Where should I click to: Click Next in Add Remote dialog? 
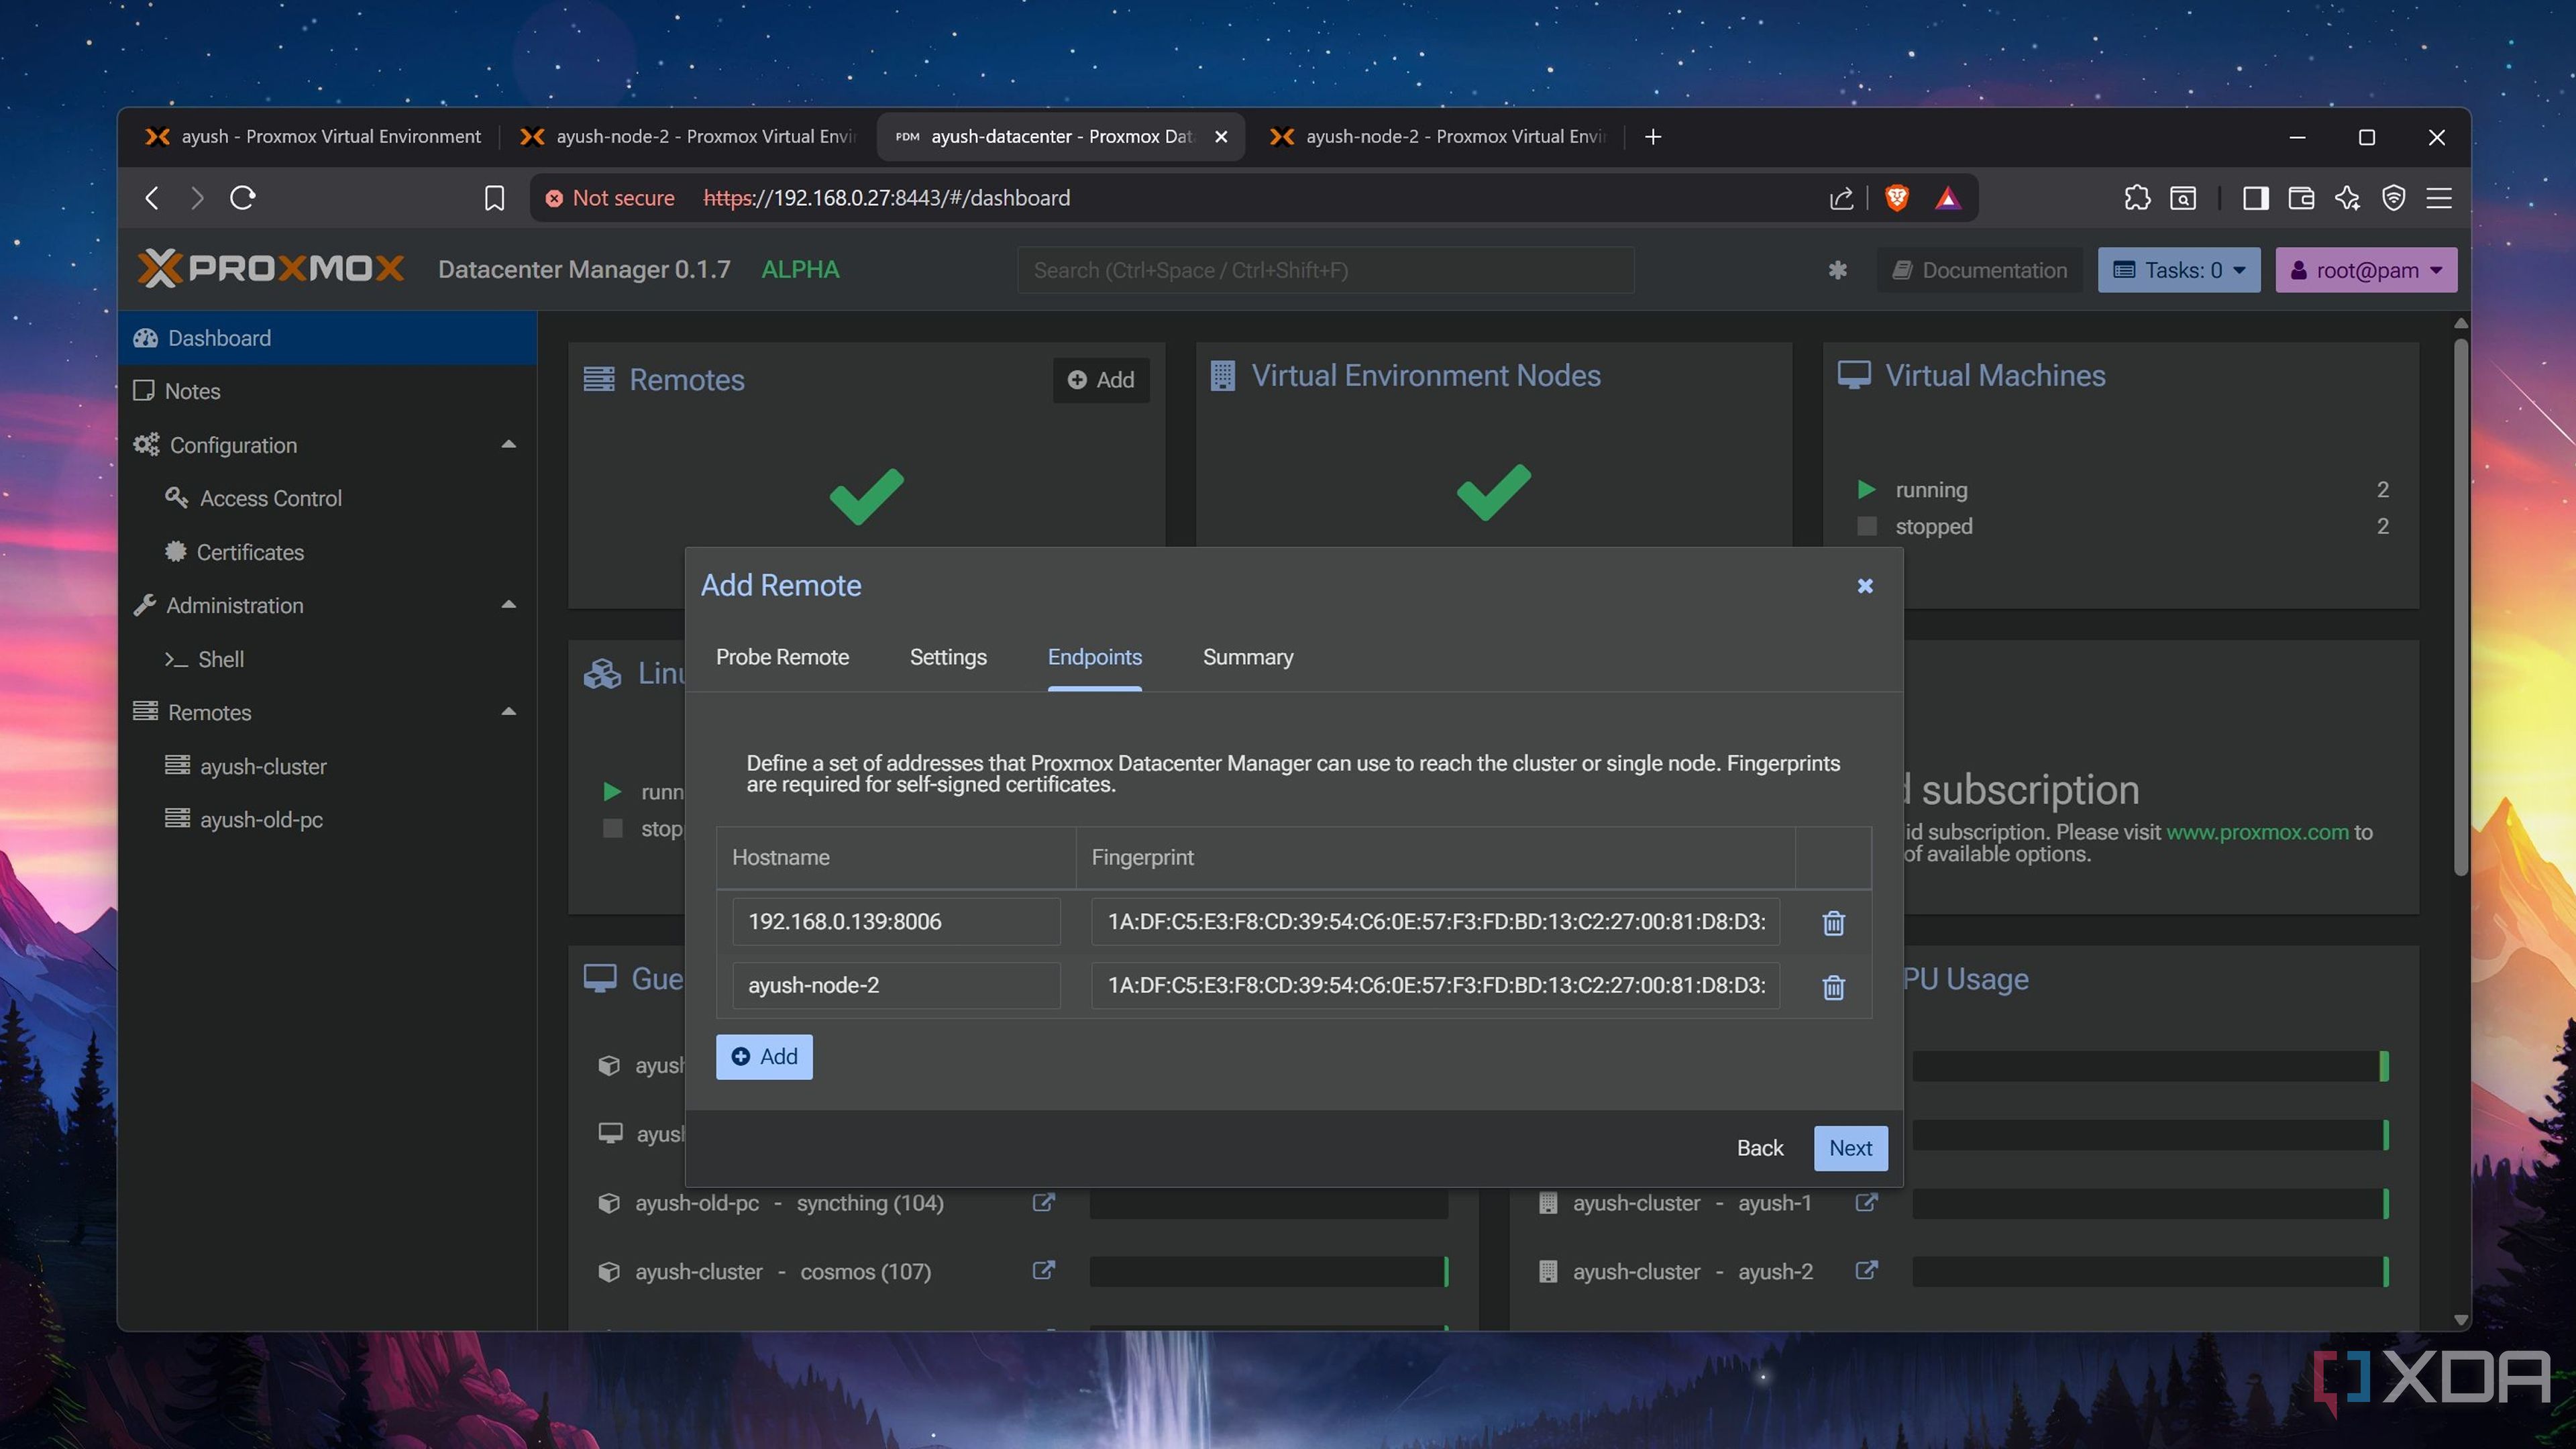[1850, 1148]
